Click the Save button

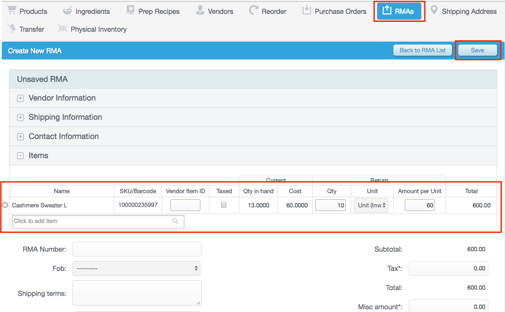(477, 51)
